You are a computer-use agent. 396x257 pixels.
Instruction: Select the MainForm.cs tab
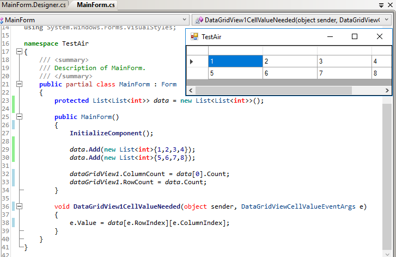95,5
